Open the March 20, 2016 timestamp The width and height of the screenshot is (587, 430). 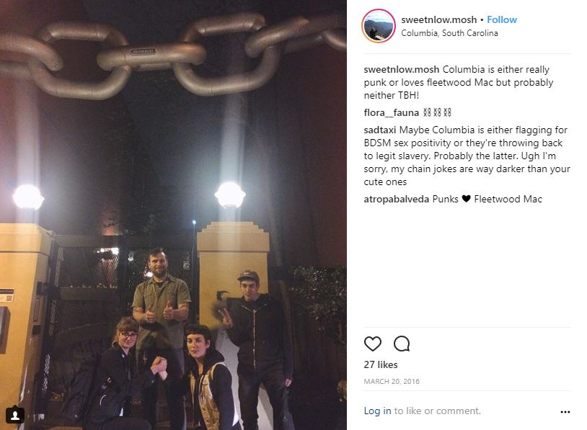click(x=391, y=382)
